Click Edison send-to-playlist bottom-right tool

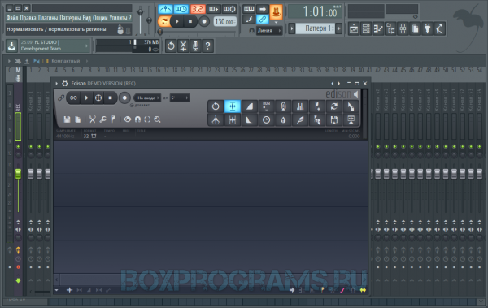[351, 119]
